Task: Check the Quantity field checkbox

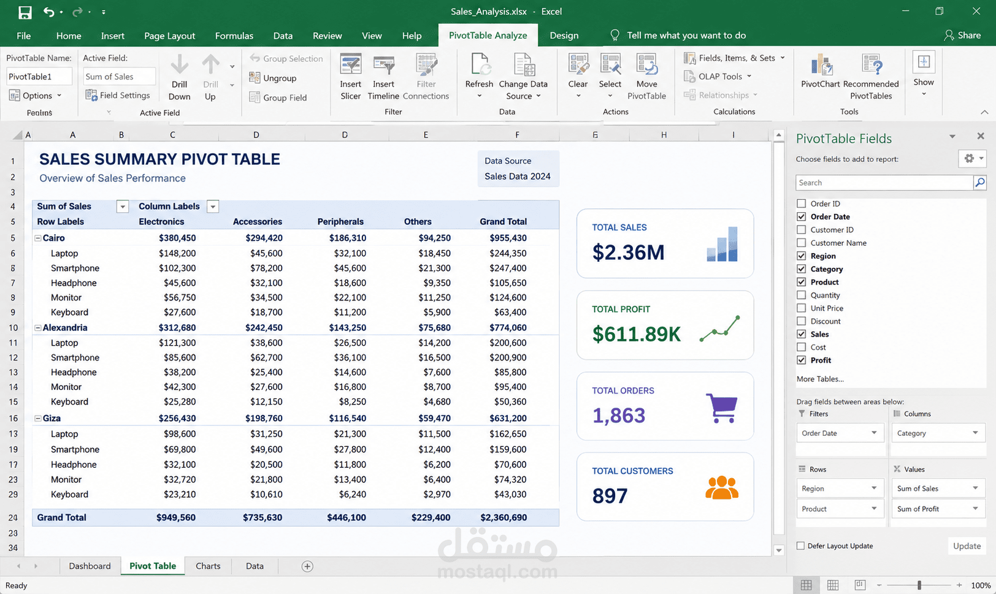Action: 801,295
